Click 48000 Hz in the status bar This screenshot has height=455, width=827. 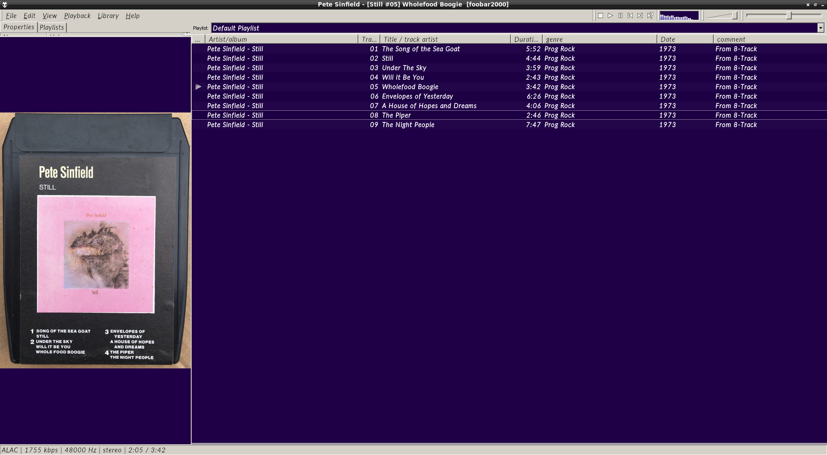[80, 450]
